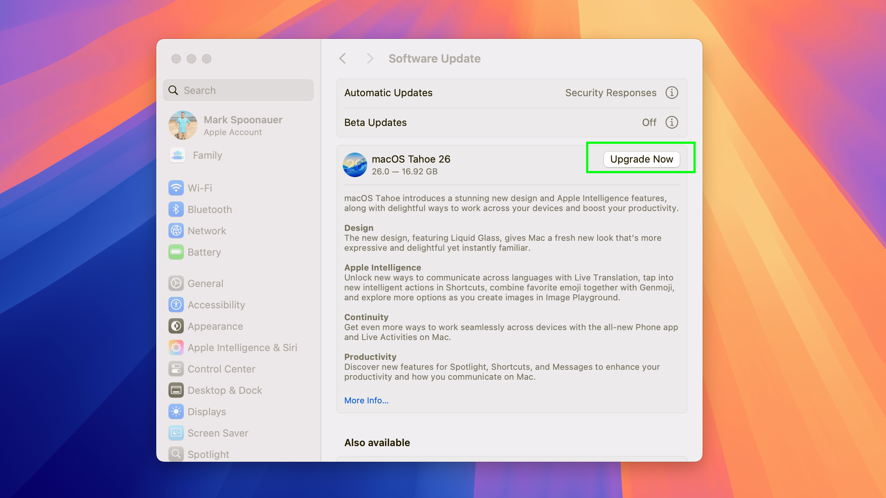Open Bluetooth settings

tap(209, 209)
